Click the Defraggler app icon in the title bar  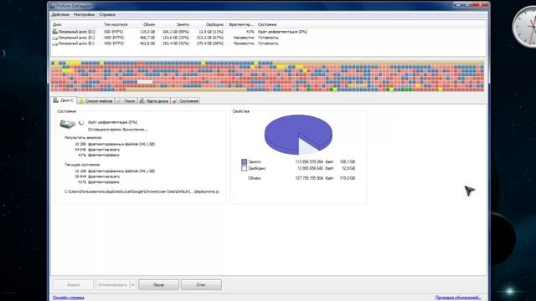tap(52, 6)
